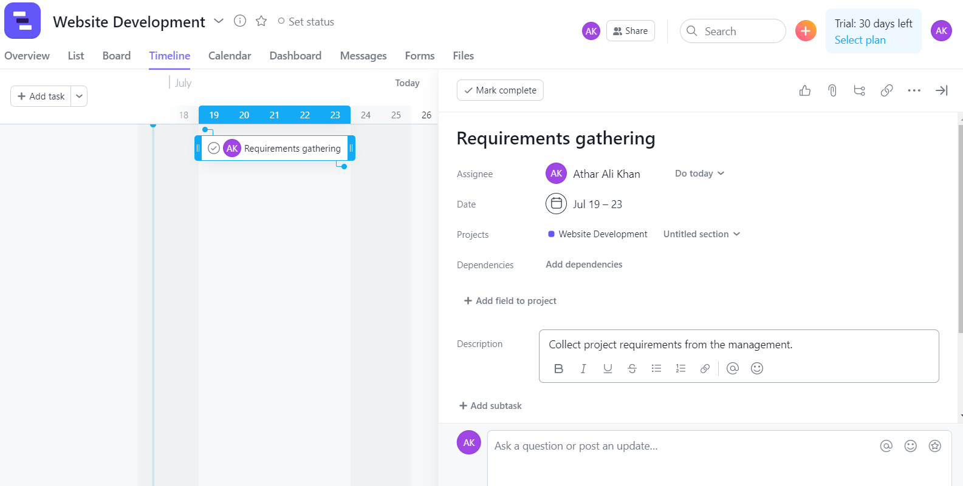
Task: Open AK profile avatar top right
Action: pyautogui.click(x=941, y=31)
